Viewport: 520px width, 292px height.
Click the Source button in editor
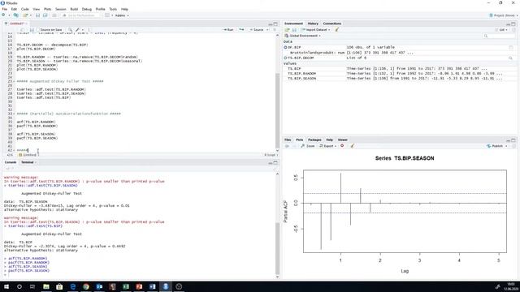(x=257, y=30)
